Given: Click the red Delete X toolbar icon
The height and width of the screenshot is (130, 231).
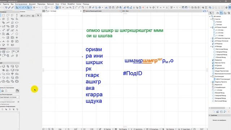Looking at the screenshot, I should pyautogui.click(x=143, y=7).
